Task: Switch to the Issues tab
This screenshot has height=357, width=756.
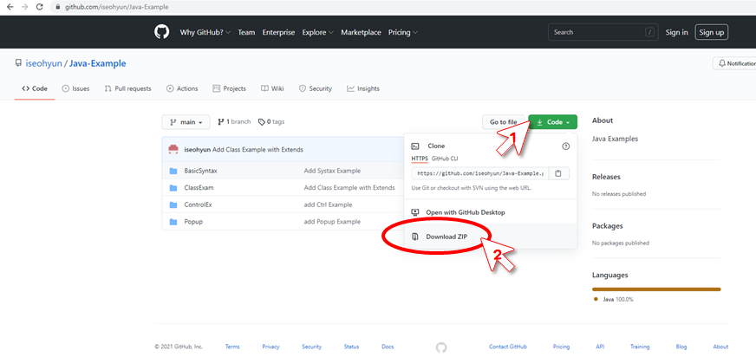Action: [x=75, y=88]
